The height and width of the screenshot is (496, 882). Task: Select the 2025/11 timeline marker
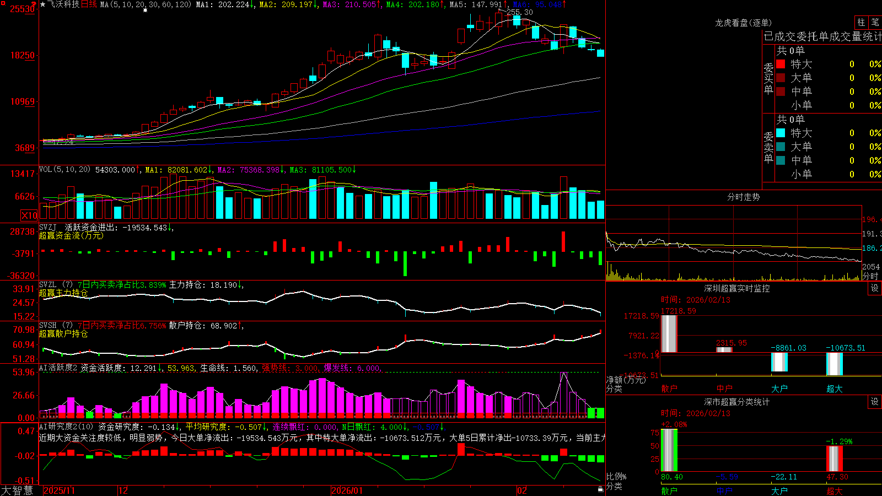[x=59, y=490]
